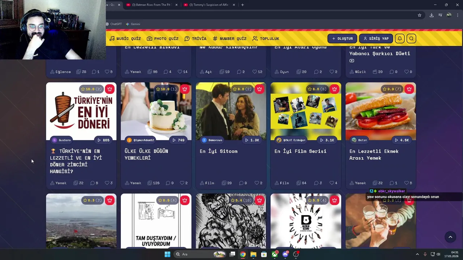Click the Film category tag on En İyi Sitcom

pyautogui.click(x=207, y=183)
